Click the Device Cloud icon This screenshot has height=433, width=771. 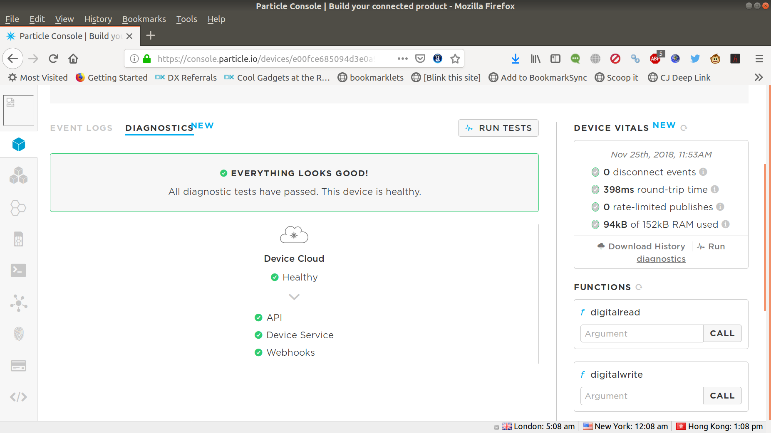[x=294, y=235]
